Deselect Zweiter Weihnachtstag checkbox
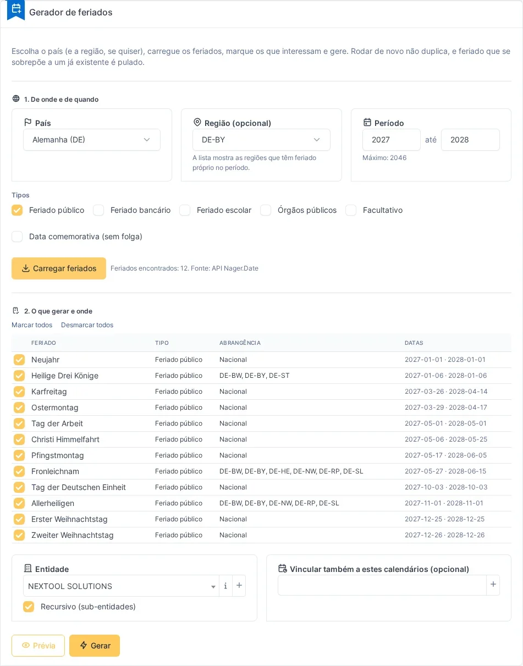Screen dimensions: 523x666 (19, 535)
